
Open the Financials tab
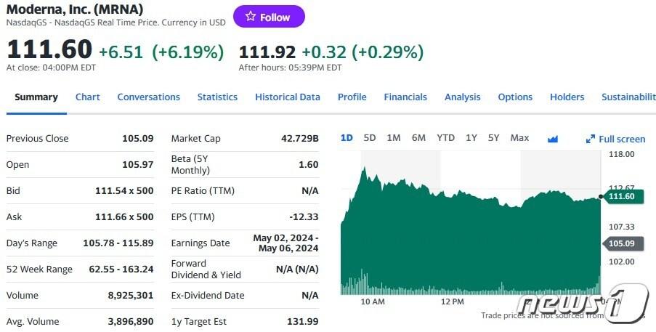tap(405, 97)
